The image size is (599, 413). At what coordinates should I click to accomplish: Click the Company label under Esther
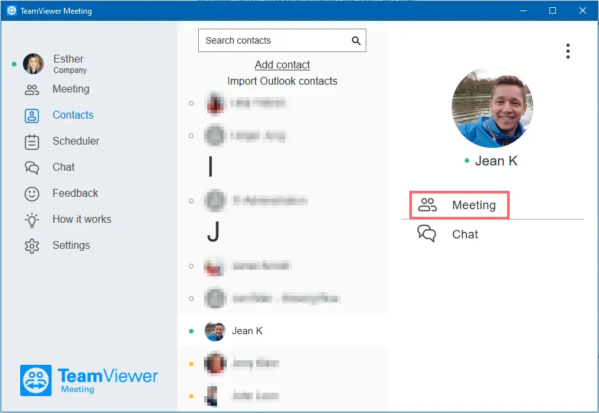pyautogui.click(x=70, y=70)
